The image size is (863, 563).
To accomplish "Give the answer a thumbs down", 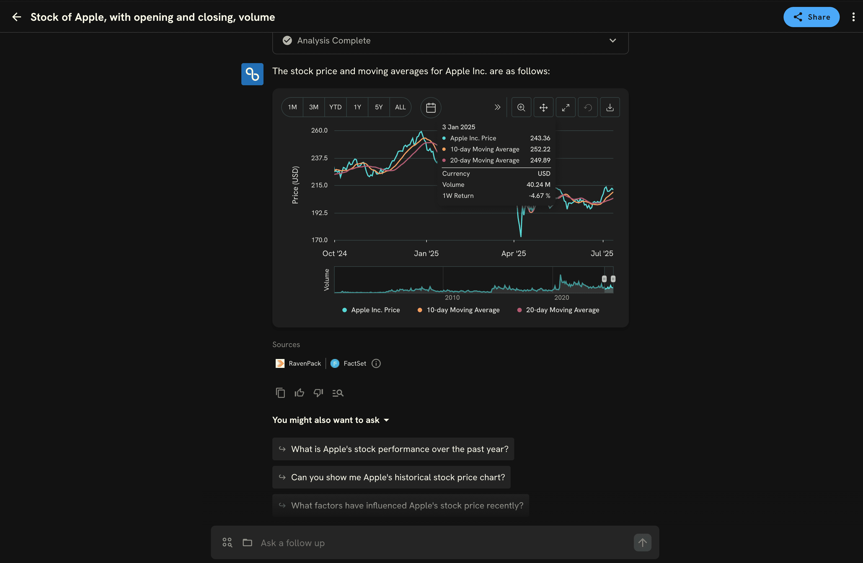I will [318, 392].
